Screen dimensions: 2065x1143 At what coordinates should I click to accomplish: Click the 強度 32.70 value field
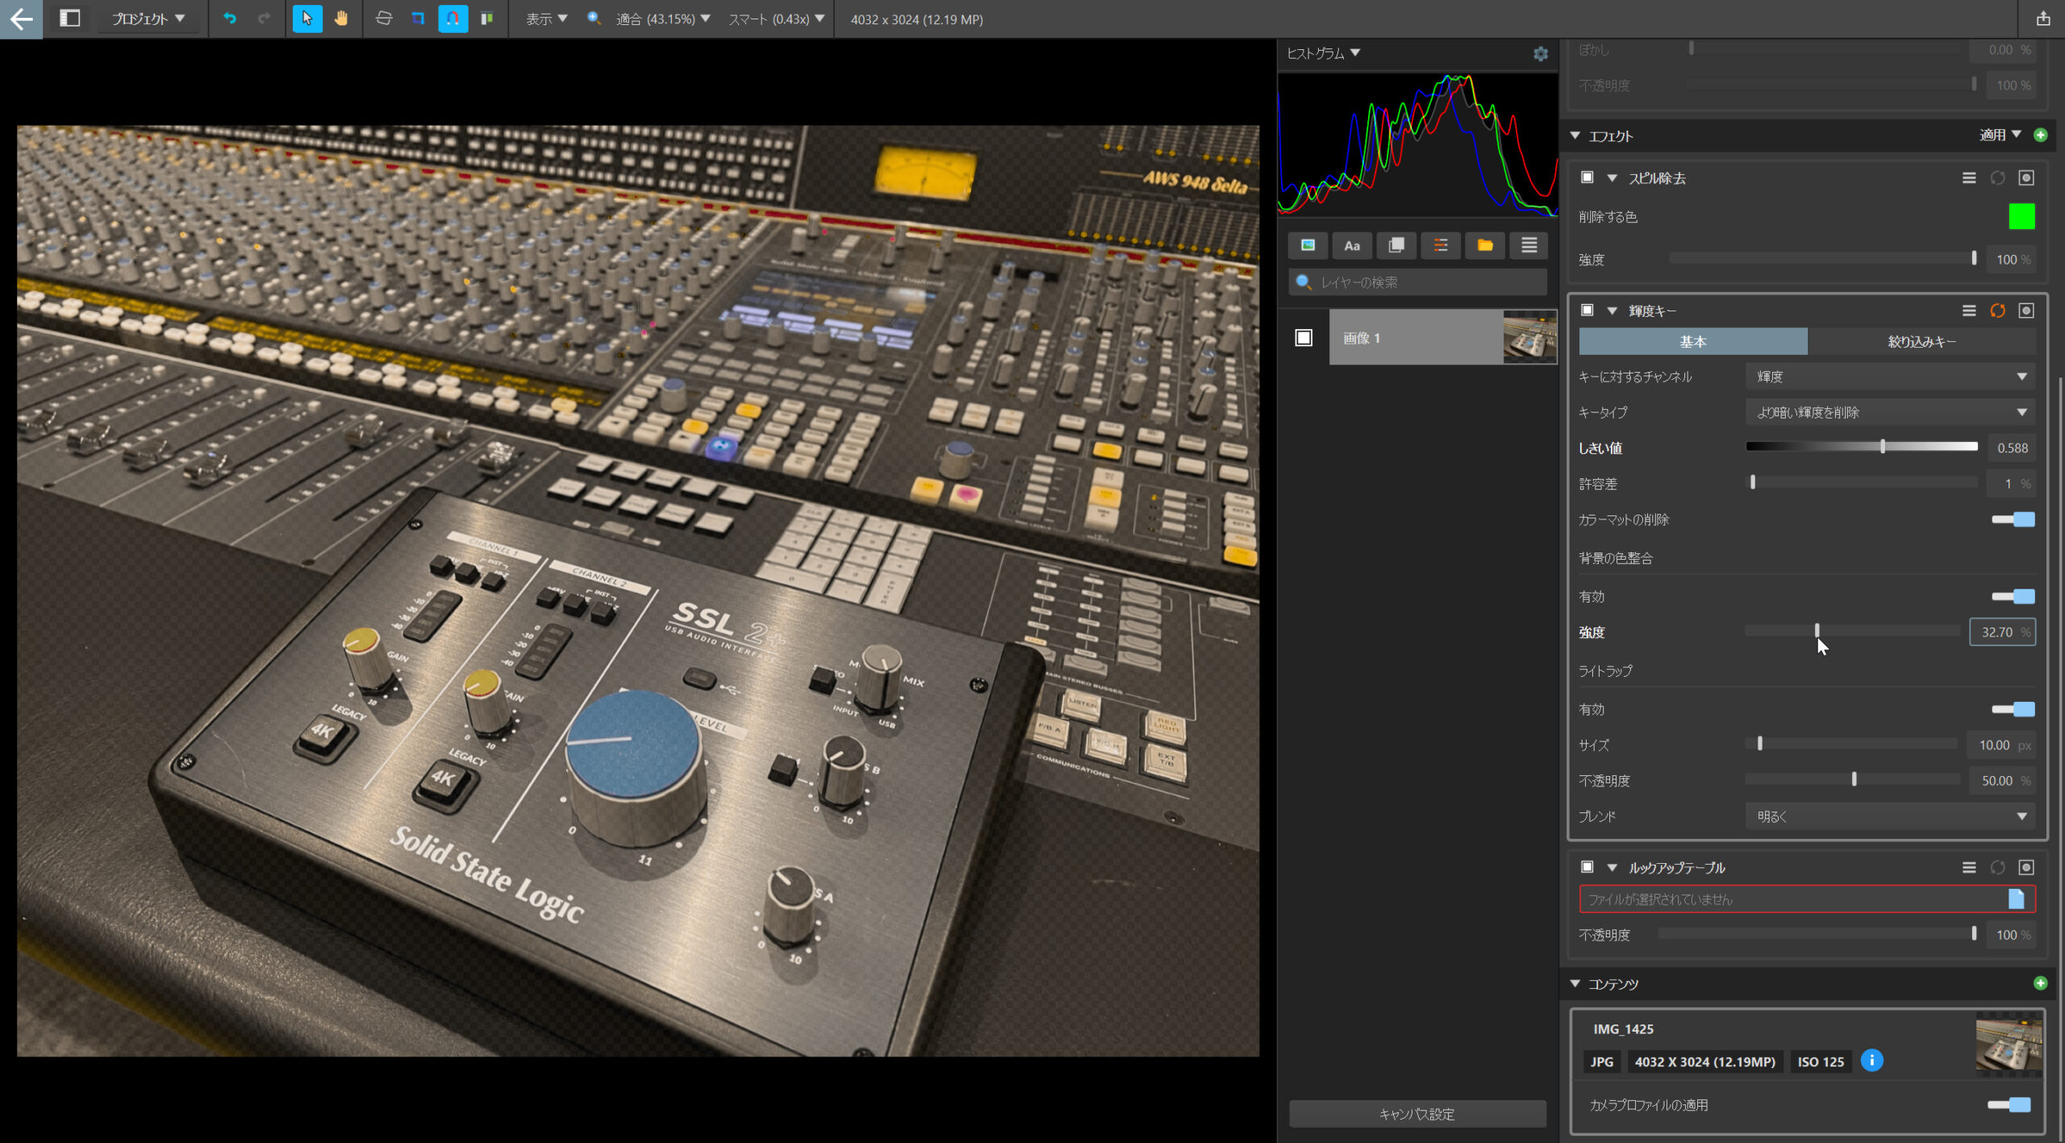(2002, 632)
